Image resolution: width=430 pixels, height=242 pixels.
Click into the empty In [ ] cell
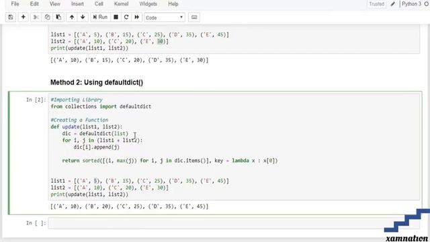pos(234,223)
